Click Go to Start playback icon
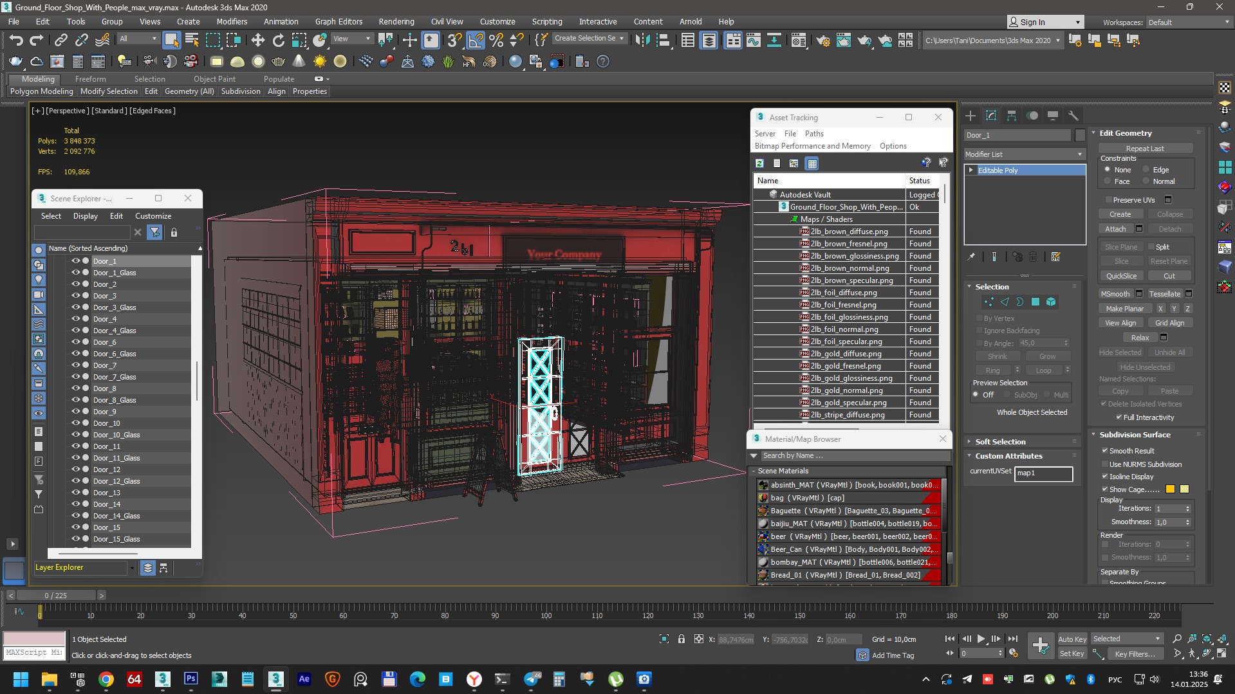The width and height of the screenshot is (1235, 694). tap(950, 639)
